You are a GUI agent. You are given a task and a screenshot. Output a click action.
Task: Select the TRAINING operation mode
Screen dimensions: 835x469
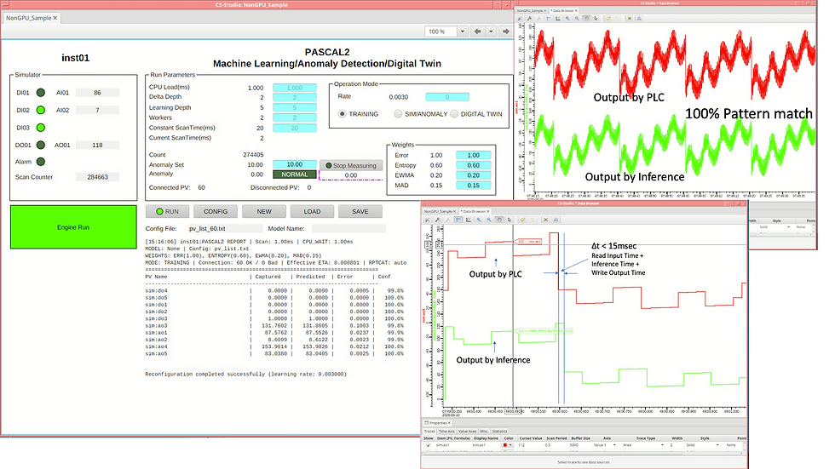[343, 114]
